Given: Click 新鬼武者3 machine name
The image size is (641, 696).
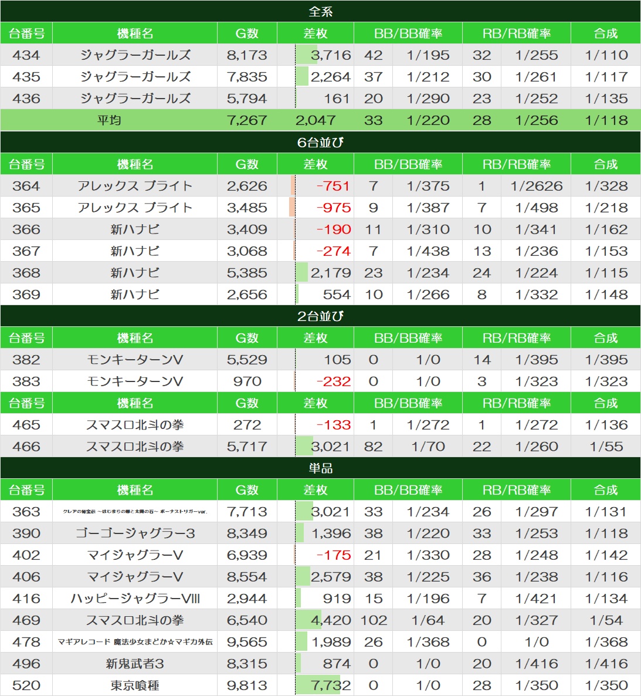Looking at the screenshot, I should point(135,664).
